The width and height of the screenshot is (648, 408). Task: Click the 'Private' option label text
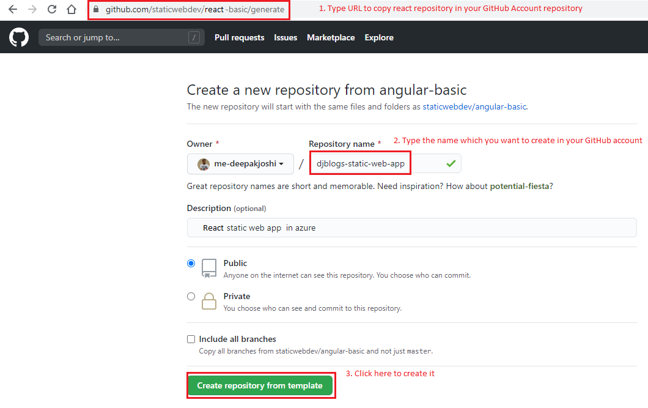click(237, 297)
